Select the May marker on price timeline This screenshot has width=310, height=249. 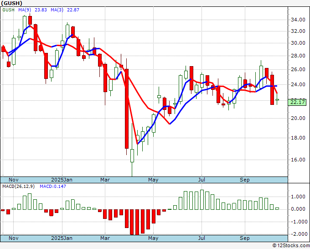[153, 180]
